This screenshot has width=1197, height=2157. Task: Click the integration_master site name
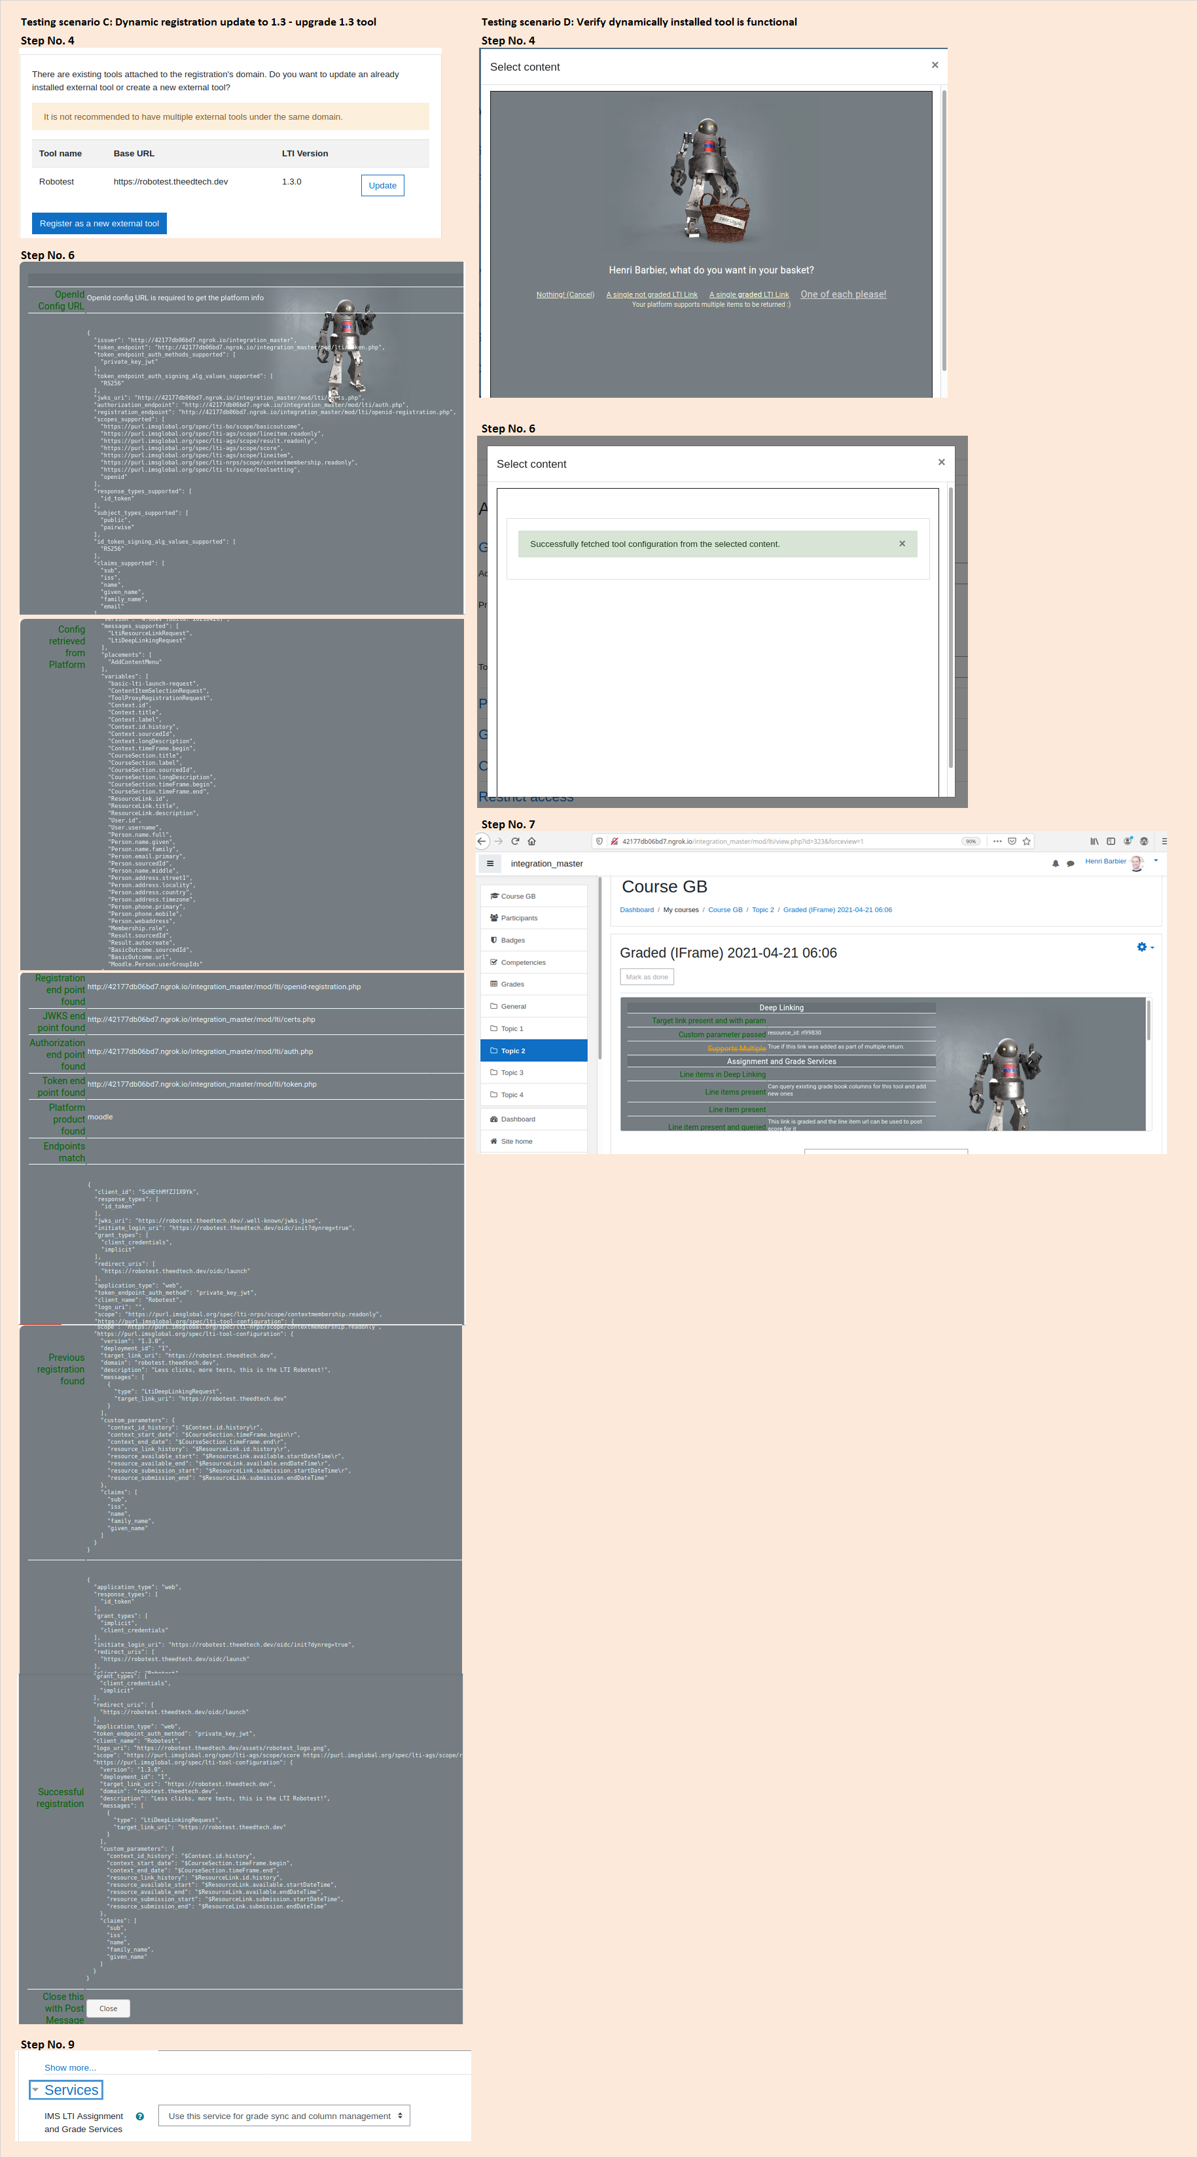point(547,864)
